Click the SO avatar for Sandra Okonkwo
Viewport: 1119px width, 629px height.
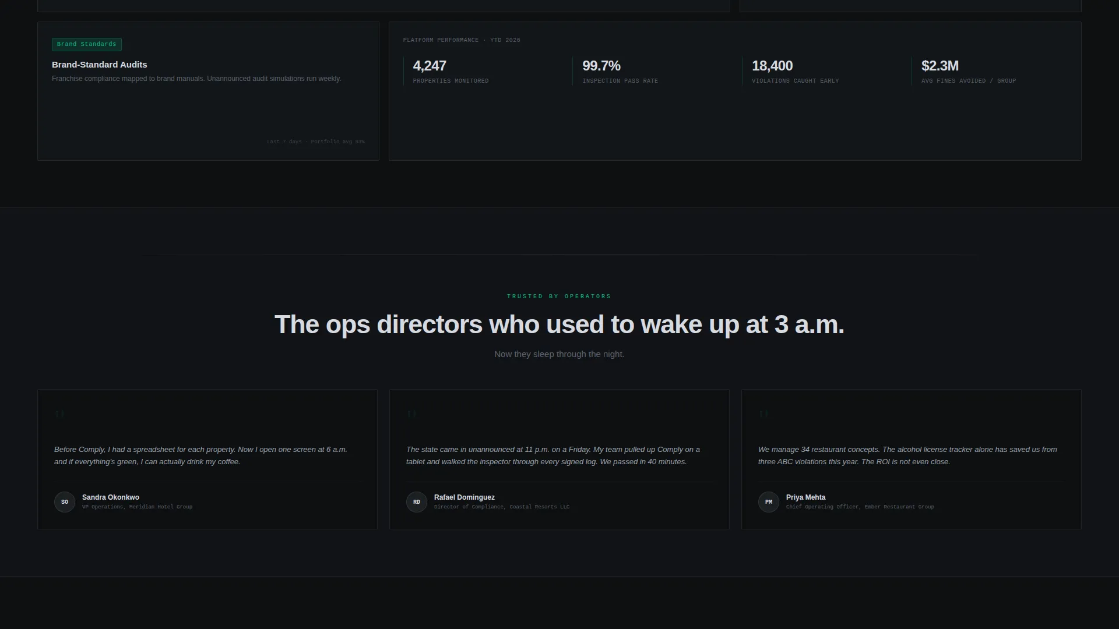pos(65,502)
